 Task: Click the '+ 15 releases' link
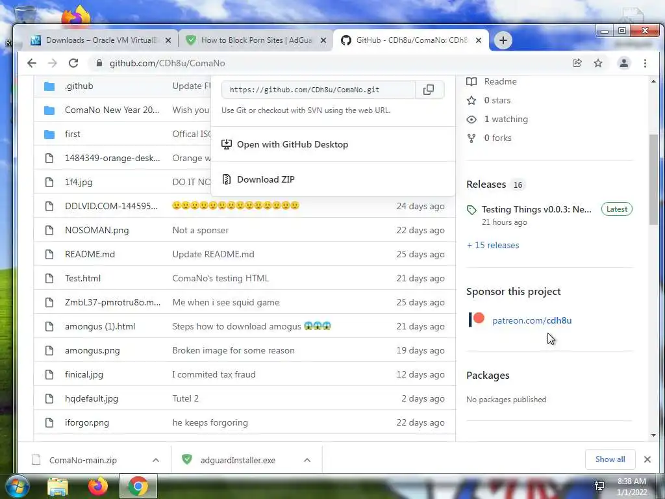pos(493,245)
